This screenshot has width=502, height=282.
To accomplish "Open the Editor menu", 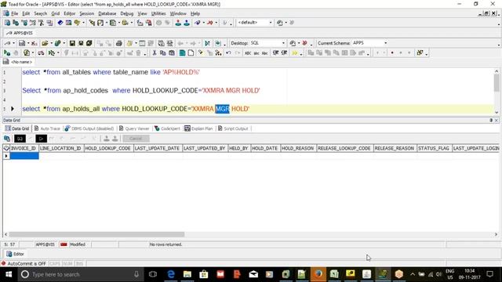I will click(70, 13).
